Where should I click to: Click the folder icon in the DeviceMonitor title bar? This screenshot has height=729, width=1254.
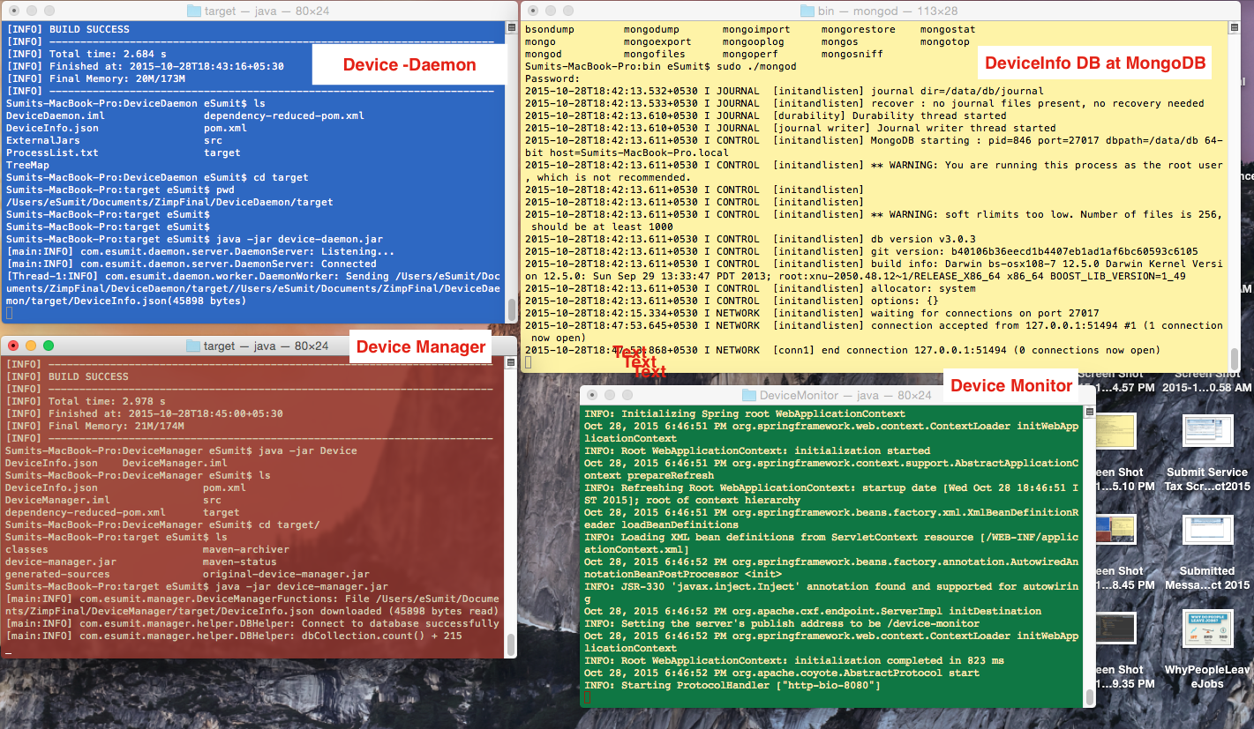749,395
